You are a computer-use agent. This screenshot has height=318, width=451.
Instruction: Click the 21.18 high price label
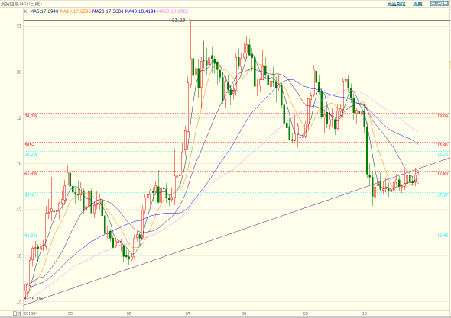pyautogui.click(x=179, y=21)
